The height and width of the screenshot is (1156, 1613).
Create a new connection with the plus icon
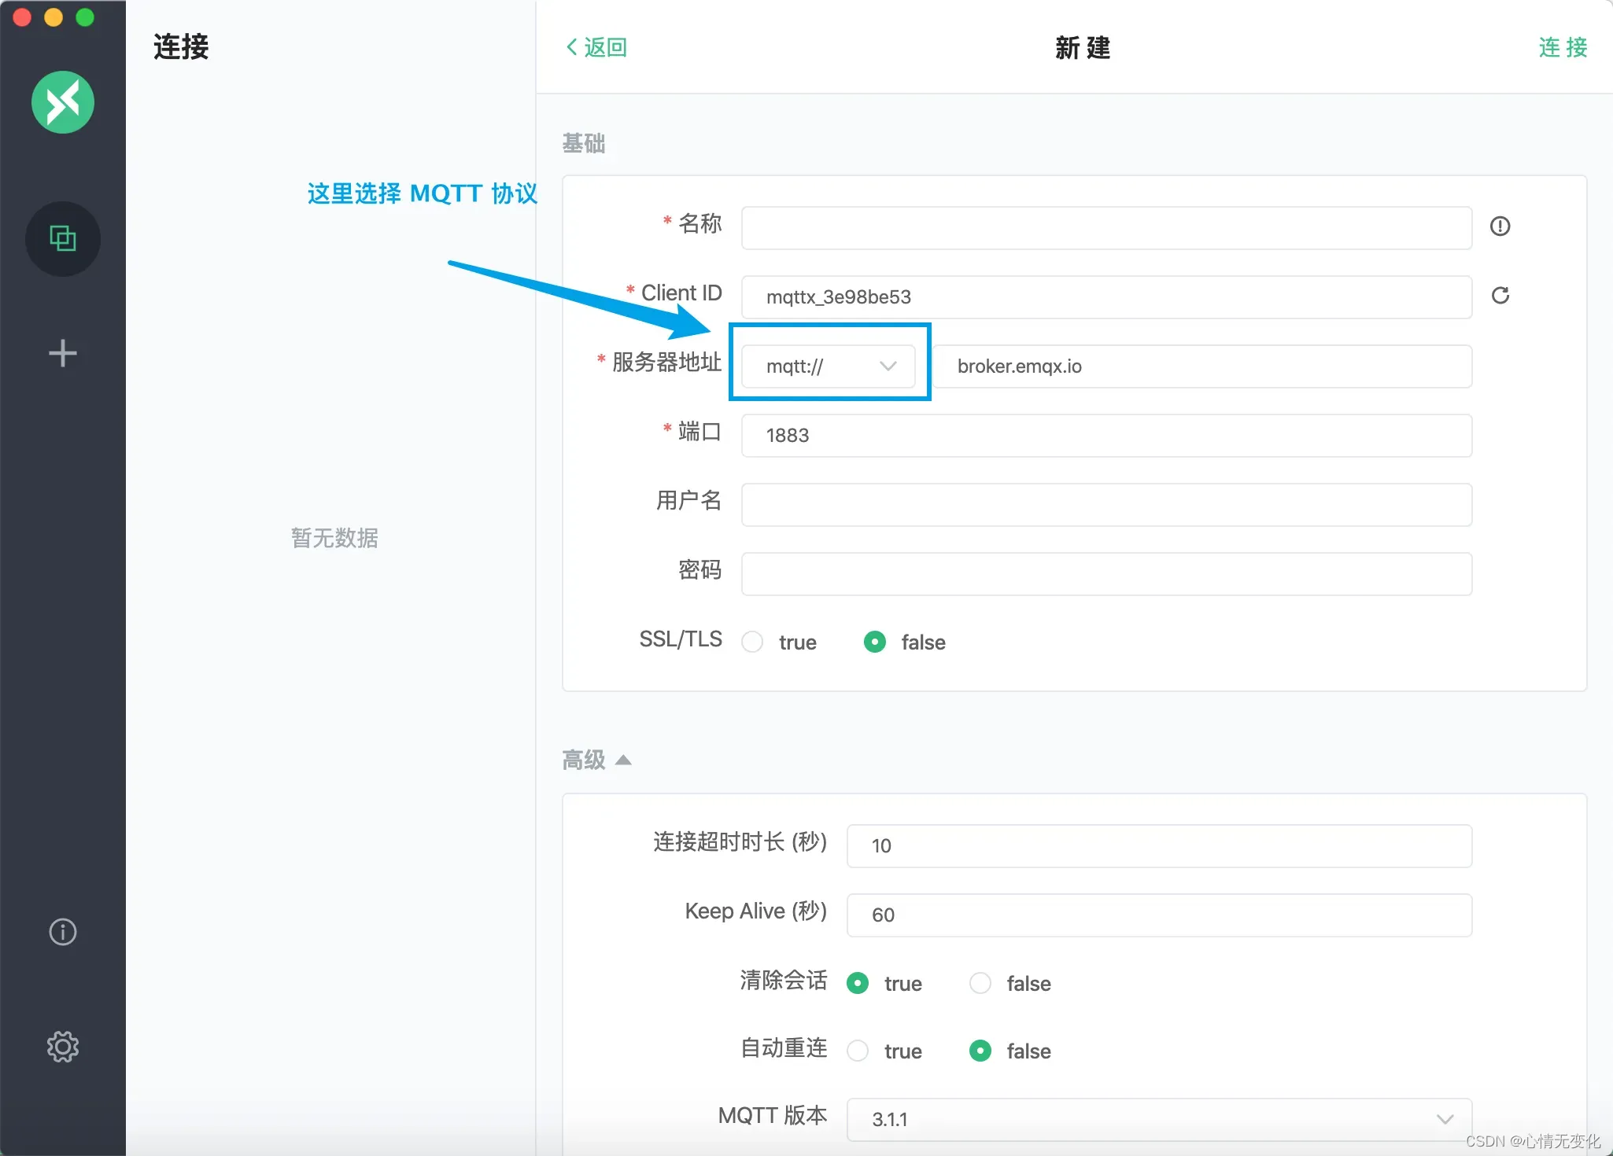[62, 352]
